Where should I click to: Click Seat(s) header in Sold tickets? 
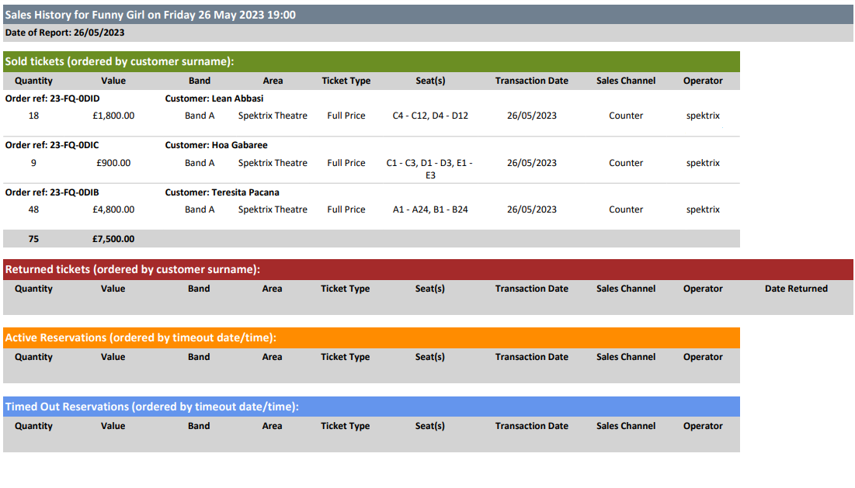(x=430, y=81)
